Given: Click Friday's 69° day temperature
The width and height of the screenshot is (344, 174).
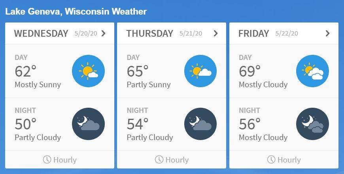Looking at the screenshot, I should pyautogui.click(x=249, y=71).
